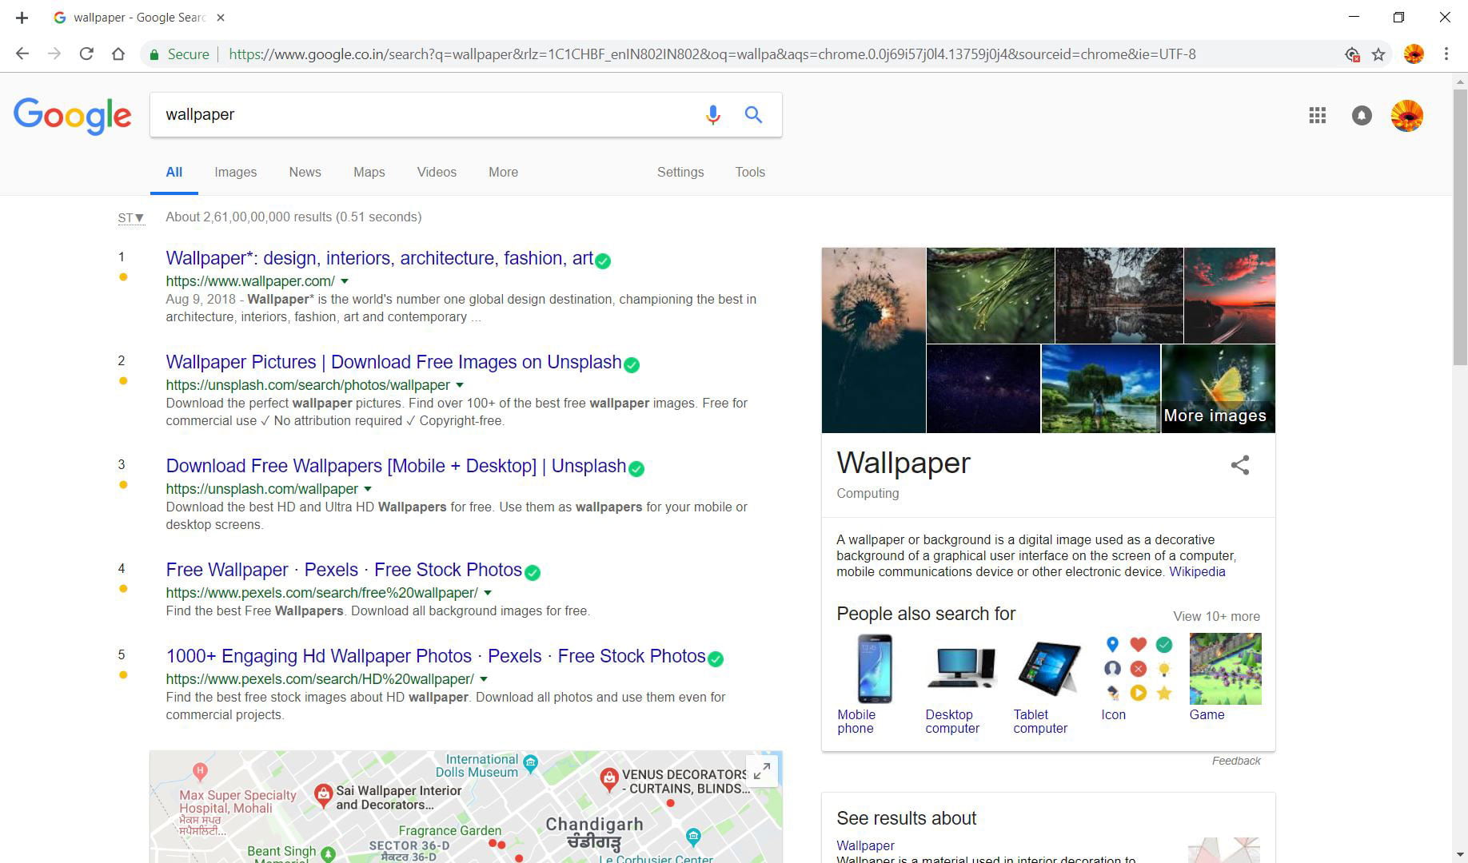Image resolution: width=1468 pixels, height=863 pixels.
Task: Open Chrome three-dot menu
Action: click(1446, 54)
